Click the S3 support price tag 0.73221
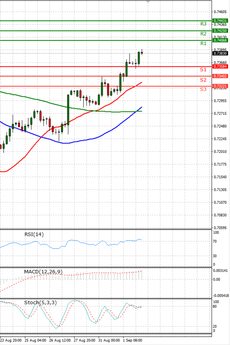This screenshot has width=230, height=345. [220, 86]
